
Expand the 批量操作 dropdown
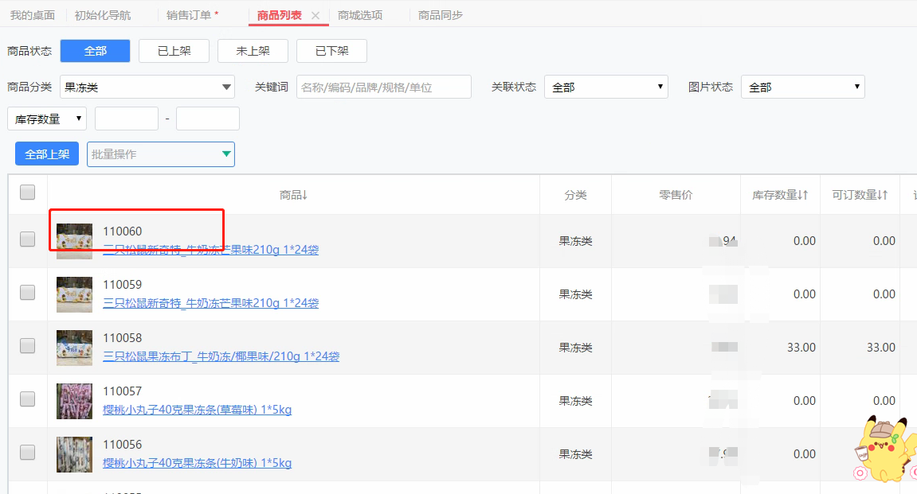(x=161, y=154)
